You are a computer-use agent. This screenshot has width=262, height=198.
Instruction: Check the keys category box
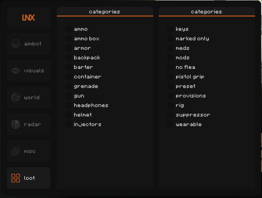[170, 29]
